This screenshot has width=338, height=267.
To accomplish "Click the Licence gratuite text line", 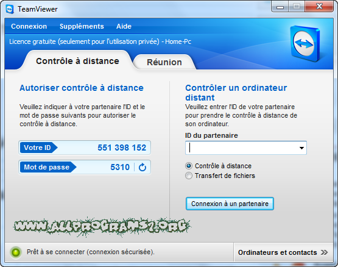I will click(x=100, y=41).
